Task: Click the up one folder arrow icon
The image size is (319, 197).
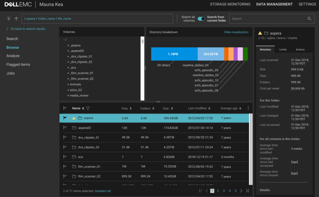Action: coord(16,19)
